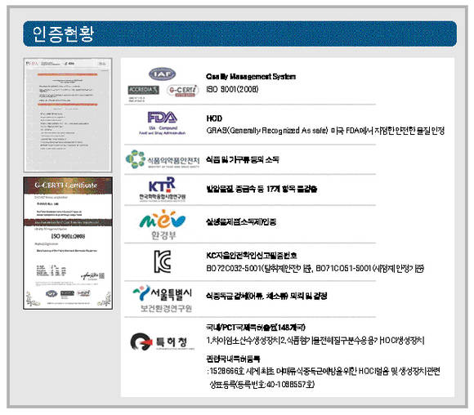
Task: Click the HOD heading text
Action: click(x=214, y=118)
